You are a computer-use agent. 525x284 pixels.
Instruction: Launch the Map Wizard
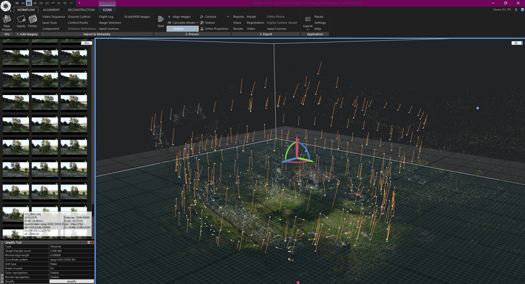tap(7, 22)
